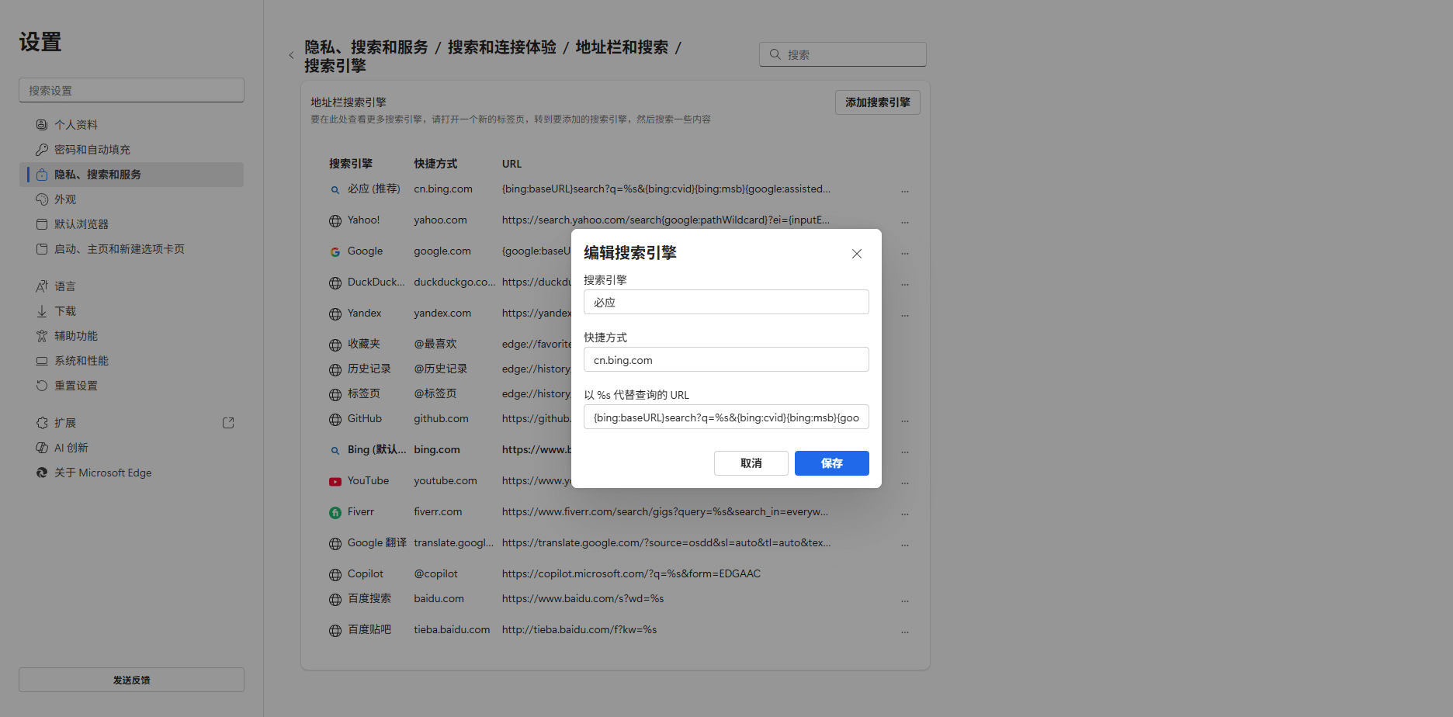Click the 个人资料 profile icon in sidebar
Screen dimensions: 1453x717
(x=42, y=125)
